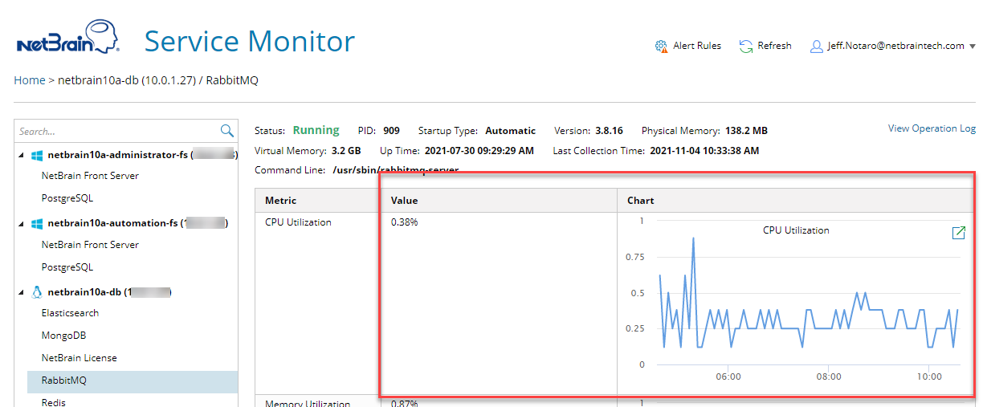The width and height of the screenshot is (983, 407).
Task: Collapse netbrain10a-automation-fs tree node
Action: point(22,224)
